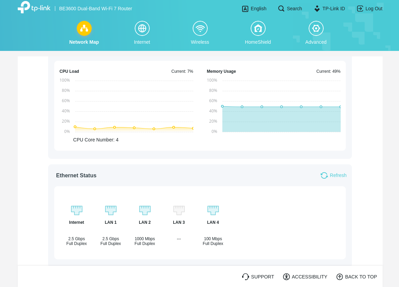Switch to the Internet tab label
The height and width of the screenshot is (287, 399).
pyautogui.click(x=142, y=42)
